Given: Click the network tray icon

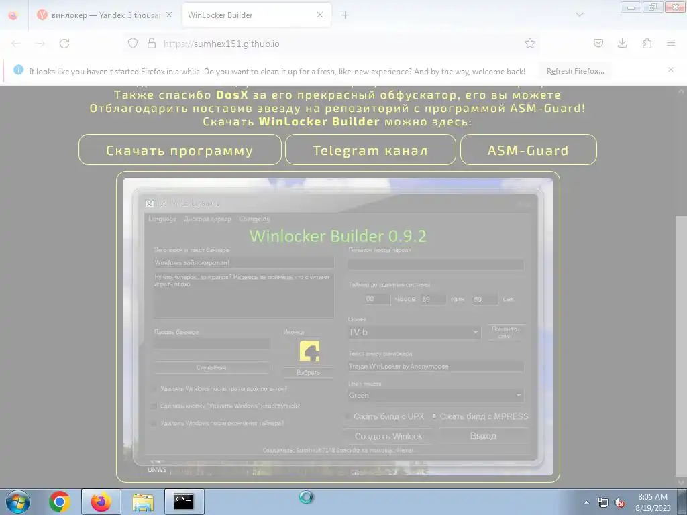Looking at the screenshot, I should coord(603,503).
